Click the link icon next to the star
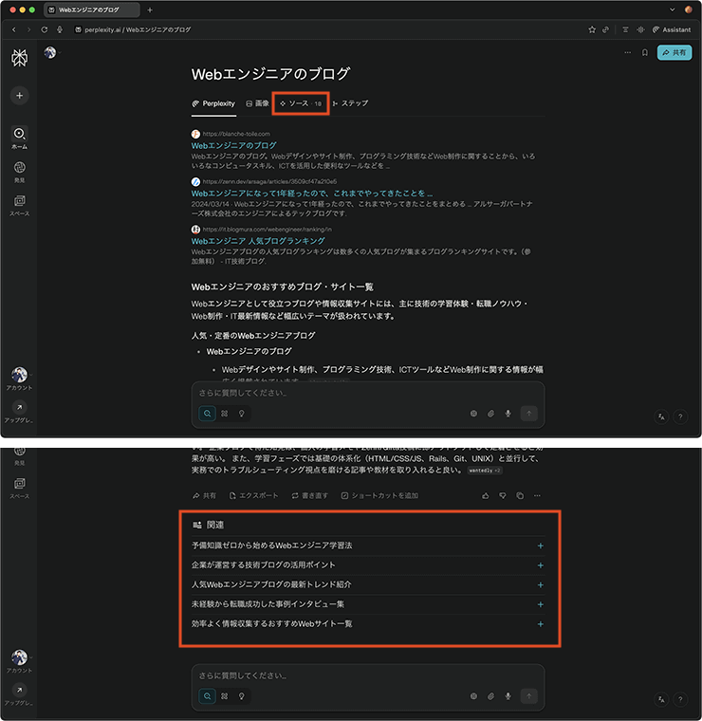The height and width of the screenshot is (721, 702). tap(605, 29)
